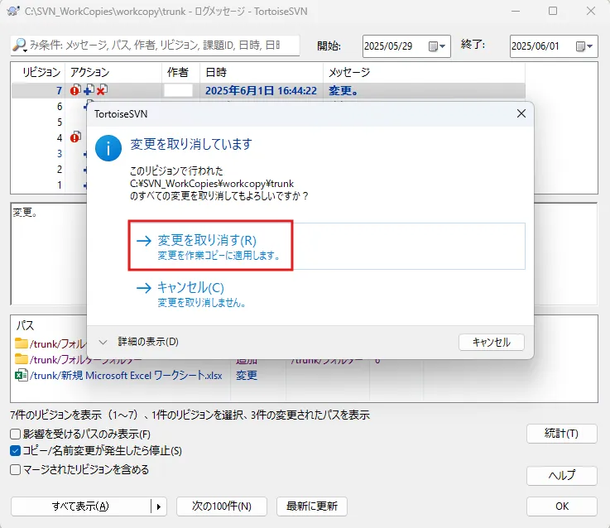Open the すべて表示 split-button arrow

point(159,506)
